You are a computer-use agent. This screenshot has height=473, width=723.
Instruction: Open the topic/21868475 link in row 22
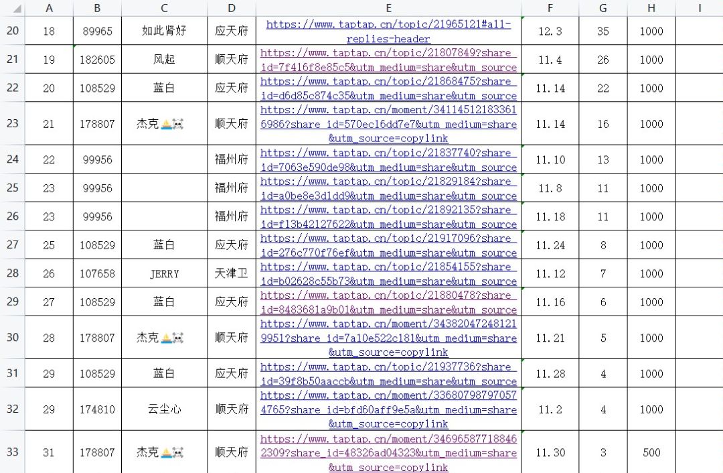[x=389, y=88]
